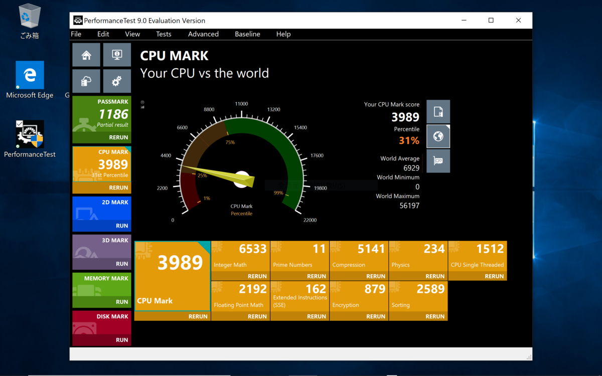This screenshot has width=602, height=376.
Task: Open the Recycle Bin desktop icon
Action: (x=30, y=22)
